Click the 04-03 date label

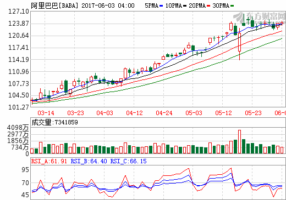tap(105, 113)
